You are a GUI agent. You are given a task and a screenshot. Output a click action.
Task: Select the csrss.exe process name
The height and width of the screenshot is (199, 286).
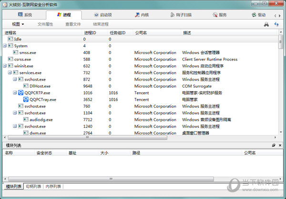point(22,59)
